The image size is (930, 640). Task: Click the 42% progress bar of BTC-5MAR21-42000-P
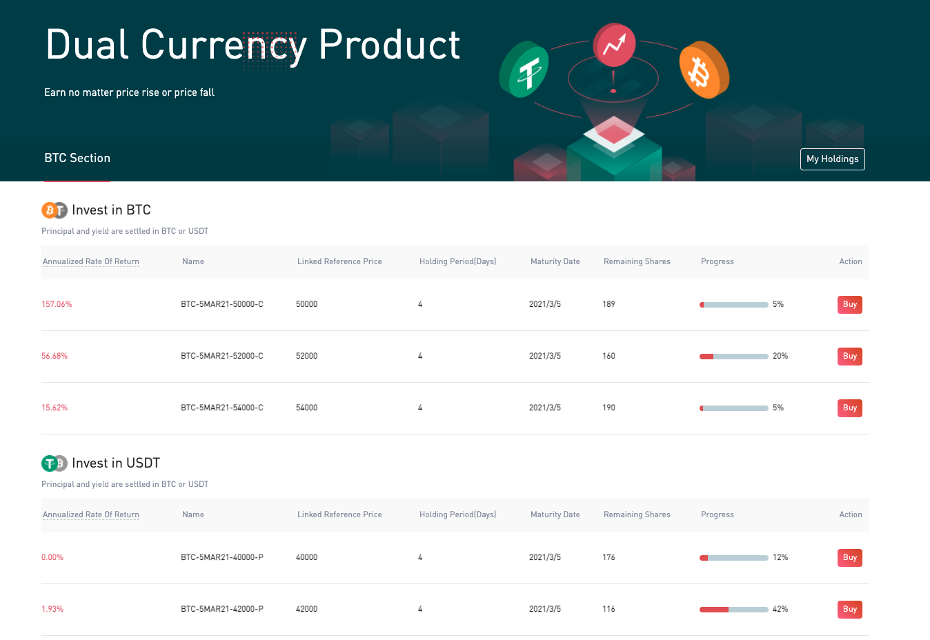(734, 610)
